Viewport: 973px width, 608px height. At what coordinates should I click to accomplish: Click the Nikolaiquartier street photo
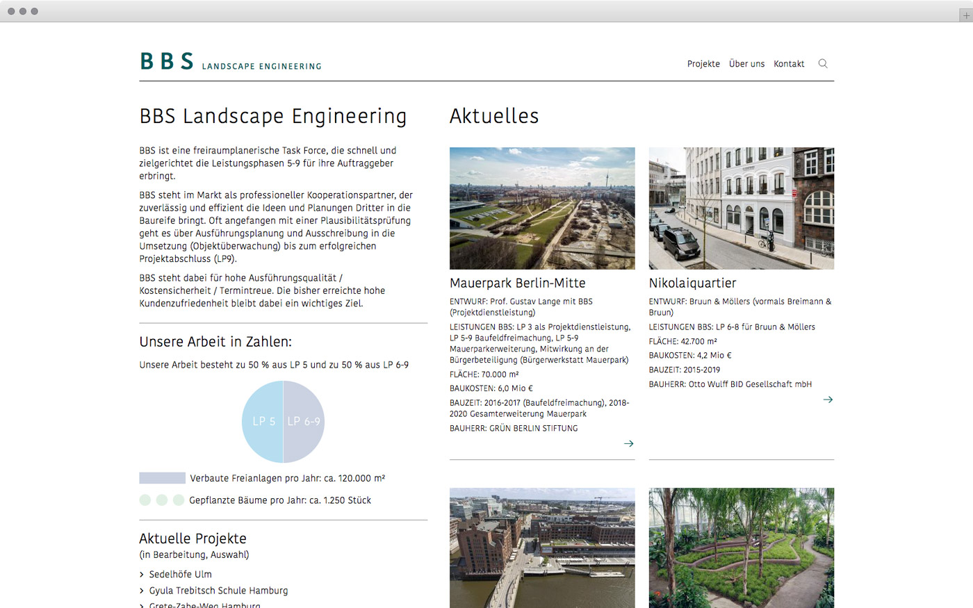742,208
